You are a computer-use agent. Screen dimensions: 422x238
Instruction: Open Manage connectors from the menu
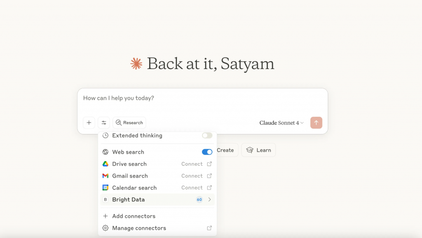[157, 228]
